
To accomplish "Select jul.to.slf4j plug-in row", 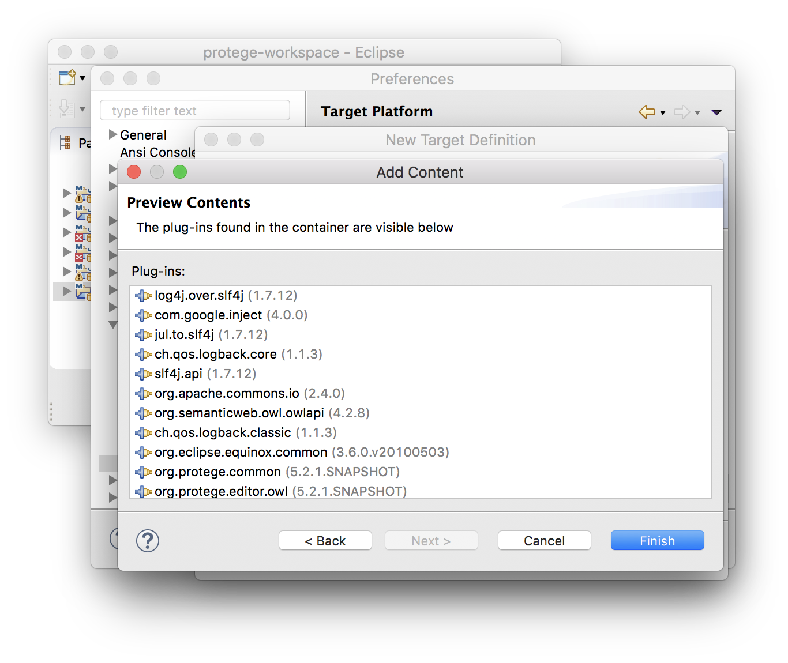I will 421,335.
